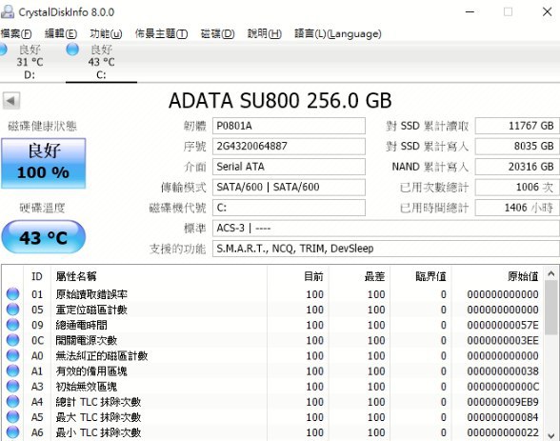Click the 良好 100 % health status button
560x441 pixels.
point(44,164)
